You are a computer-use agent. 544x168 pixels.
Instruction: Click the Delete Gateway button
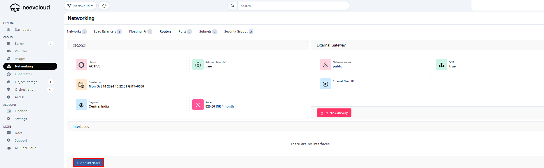point(334,113)
